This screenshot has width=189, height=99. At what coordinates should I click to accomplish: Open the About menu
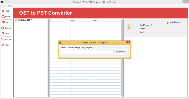(10, 6)
